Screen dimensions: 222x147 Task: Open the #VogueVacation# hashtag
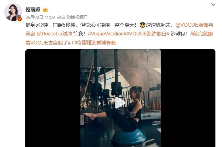pos(107,34)
